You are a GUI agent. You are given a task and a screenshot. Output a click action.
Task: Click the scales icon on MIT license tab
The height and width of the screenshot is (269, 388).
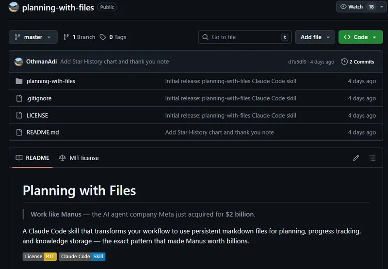63,158
